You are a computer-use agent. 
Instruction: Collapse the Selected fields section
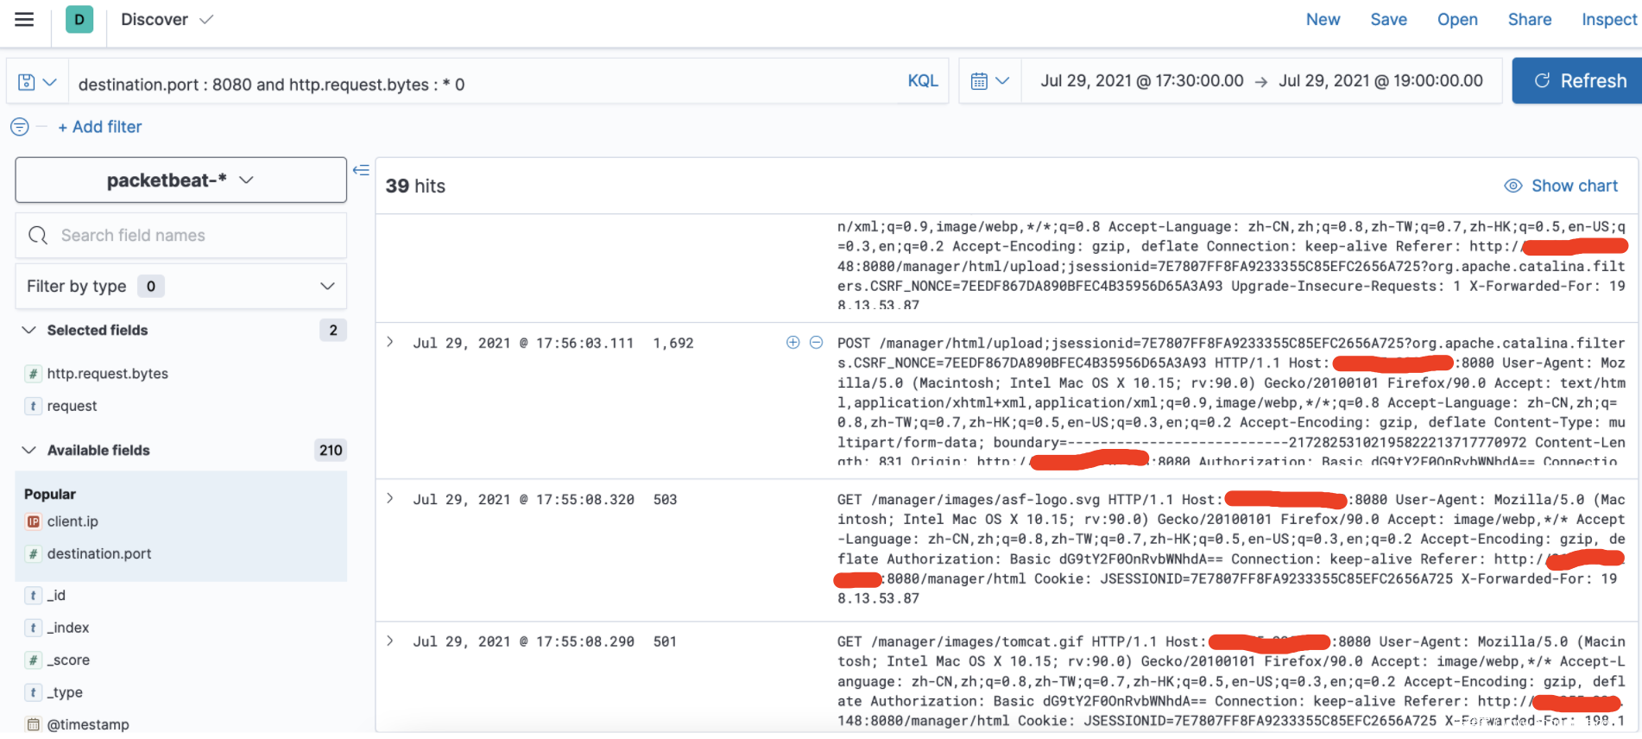click(29, 330)
